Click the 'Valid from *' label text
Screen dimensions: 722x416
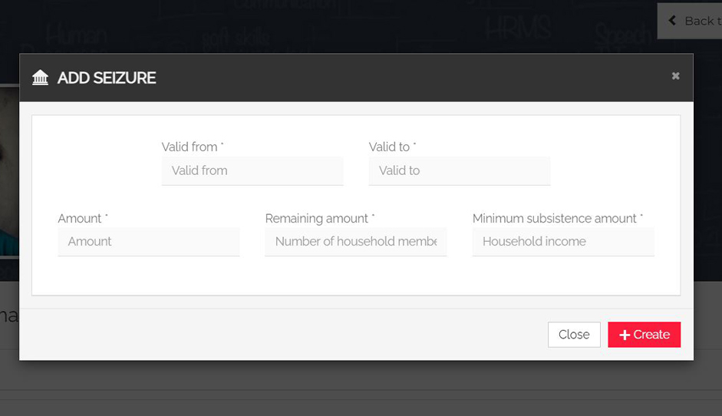pyautogui.click(x=193, y=147)
